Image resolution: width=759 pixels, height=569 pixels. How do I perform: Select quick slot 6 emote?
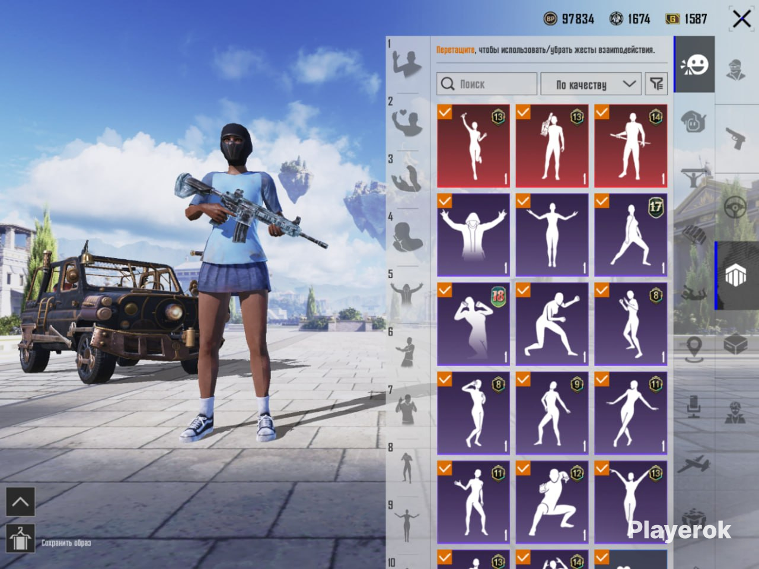(x=407, y=352)
